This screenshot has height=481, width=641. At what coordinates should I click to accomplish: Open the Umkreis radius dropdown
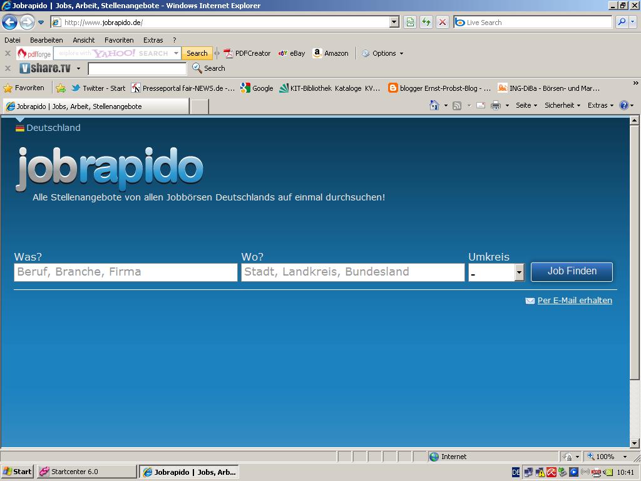496,272
